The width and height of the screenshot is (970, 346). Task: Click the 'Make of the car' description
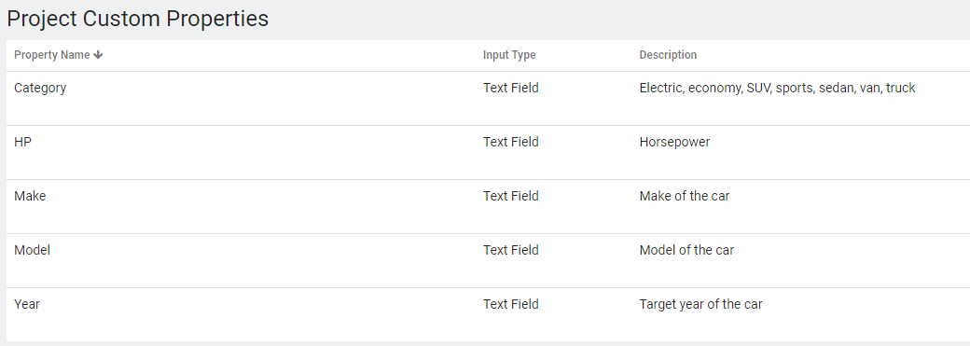685,196
